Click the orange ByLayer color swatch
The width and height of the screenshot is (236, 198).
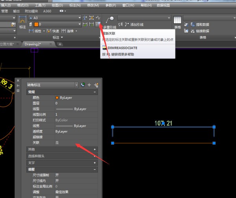[57, 97]
